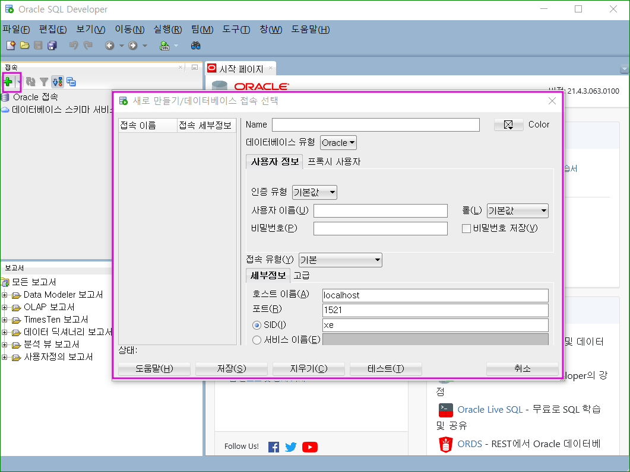
Task: Open the 보기 menu
Action: click(x=91, y=29)
